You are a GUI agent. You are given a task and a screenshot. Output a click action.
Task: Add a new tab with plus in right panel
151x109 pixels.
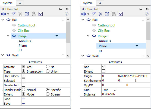100,3
